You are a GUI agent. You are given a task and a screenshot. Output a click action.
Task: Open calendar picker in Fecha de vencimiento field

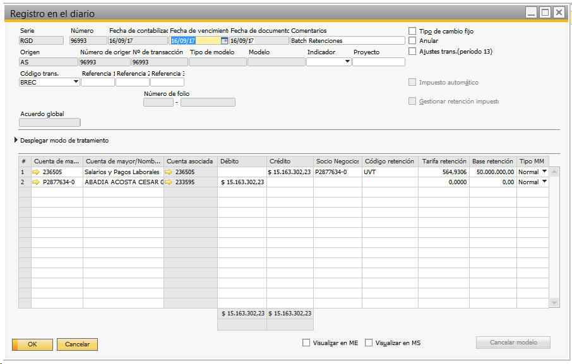pos(223,41)
